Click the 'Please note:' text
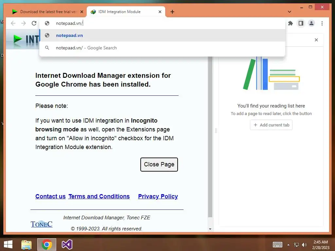The width and height of the screenshot is (335, 251). click(x=51, y=106)
